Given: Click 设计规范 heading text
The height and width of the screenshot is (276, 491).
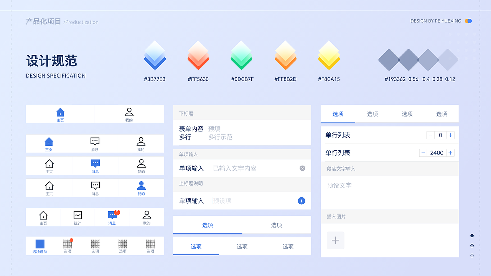Looking at the screenshot, I should [52, 61].
